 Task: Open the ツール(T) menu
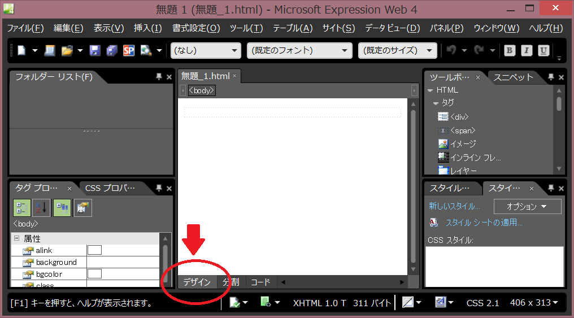pyautogui.click(x=246, y=28)
